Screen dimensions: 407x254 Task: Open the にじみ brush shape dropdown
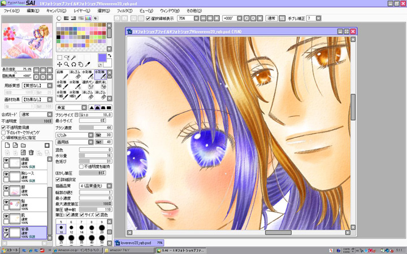coord(75,135)
